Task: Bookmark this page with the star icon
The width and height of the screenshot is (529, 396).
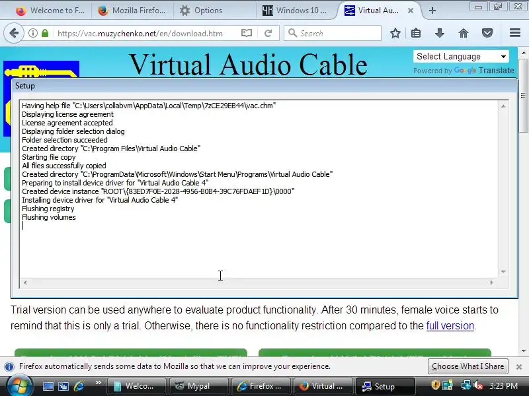Action: tap(395, 33)
